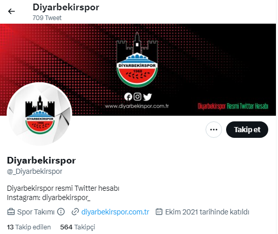Viewport: 278px width, 234px height.
Task: Click the 709 Tweet count text
Action: click(x=47, y=17)
